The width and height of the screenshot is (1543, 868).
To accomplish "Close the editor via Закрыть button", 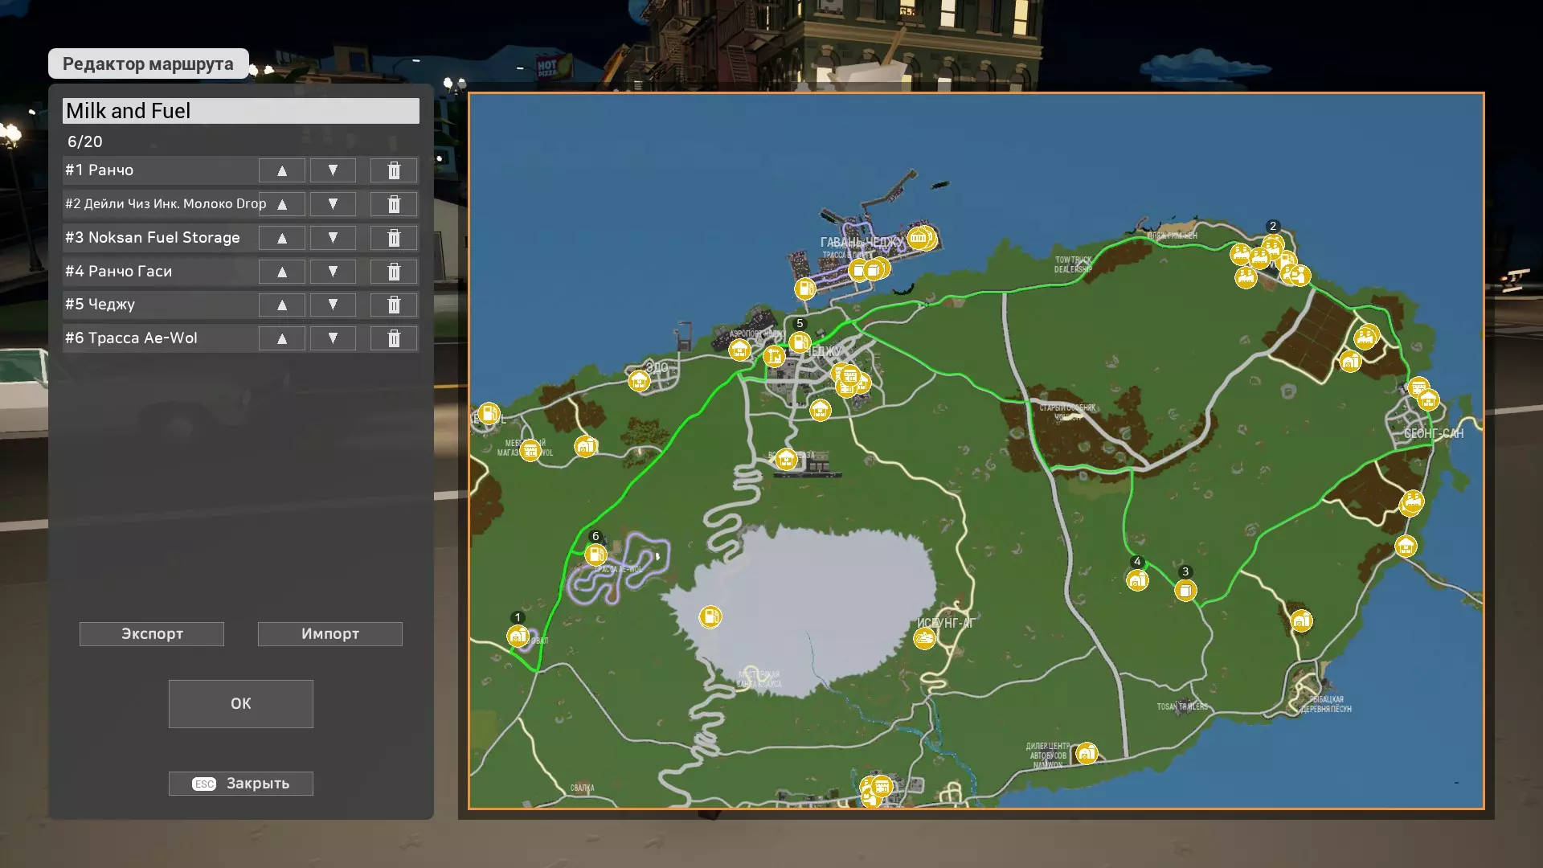I will [x=240, y=783].
